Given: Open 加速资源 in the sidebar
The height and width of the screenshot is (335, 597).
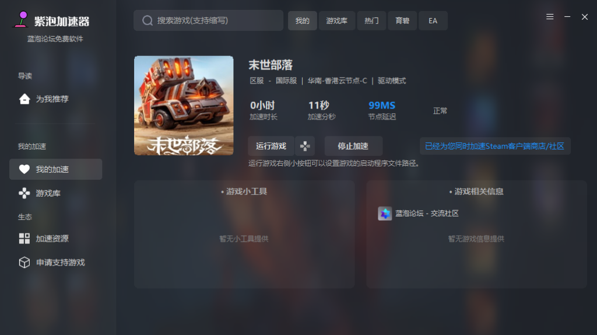Looking at the screenshot, I should 55,239.
